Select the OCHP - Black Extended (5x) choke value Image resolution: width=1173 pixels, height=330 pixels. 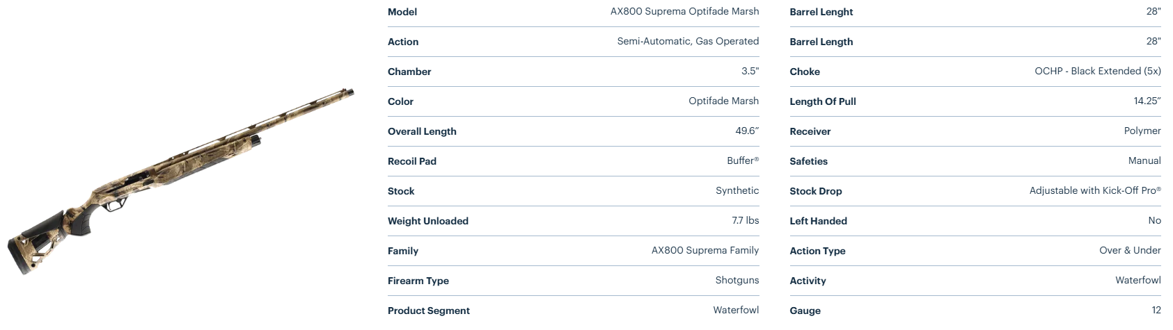click(1097, 71)
